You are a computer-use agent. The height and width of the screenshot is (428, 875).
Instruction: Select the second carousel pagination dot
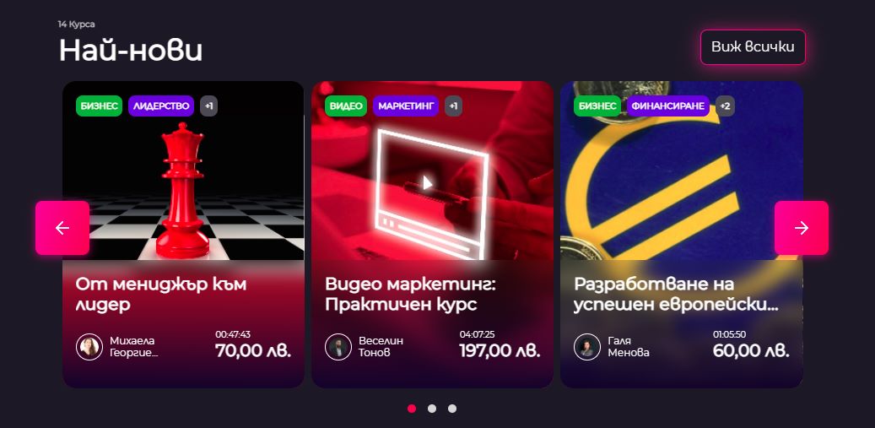click(432, 409)
